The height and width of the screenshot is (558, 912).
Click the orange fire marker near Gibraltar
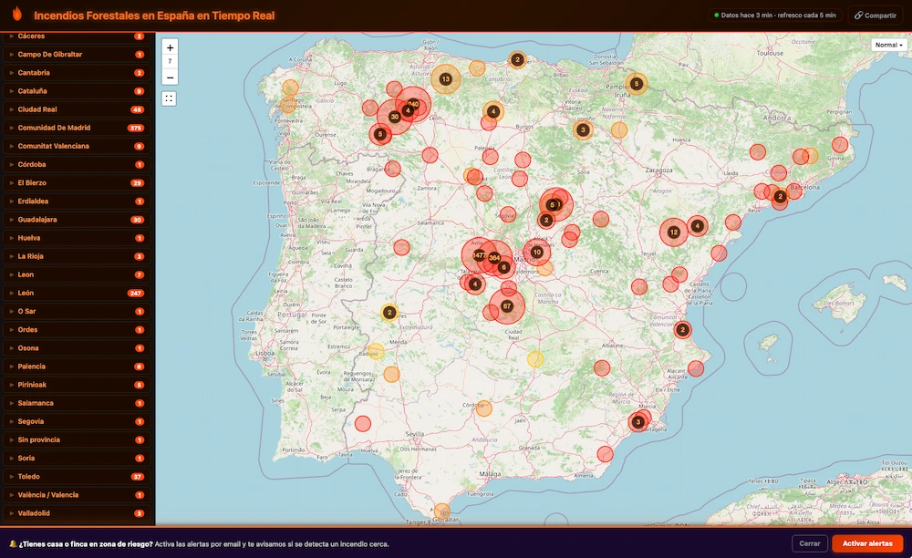tap(442, 511)
